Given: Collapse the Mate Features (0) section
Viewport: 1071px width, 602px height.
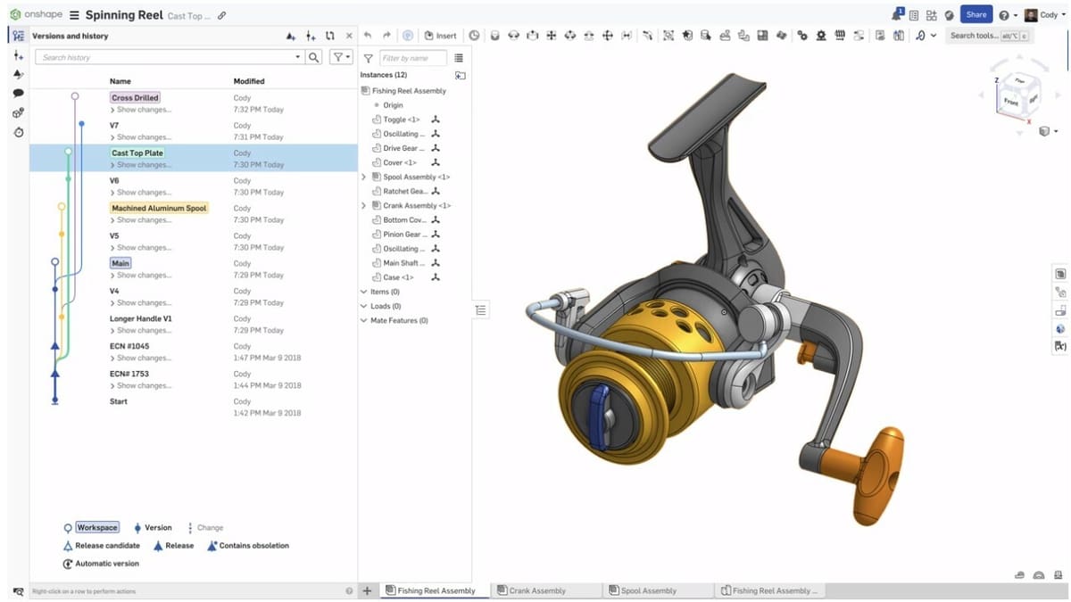Looking at the screenshot, I should [363, 320].
